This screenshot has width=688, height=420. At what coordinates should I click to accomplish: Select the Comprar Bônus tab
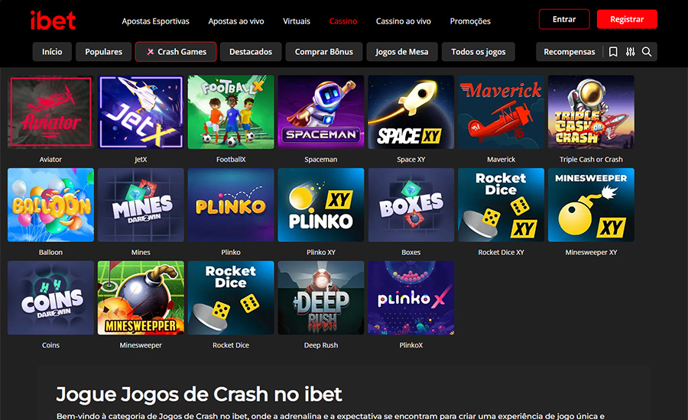point(324,52)
